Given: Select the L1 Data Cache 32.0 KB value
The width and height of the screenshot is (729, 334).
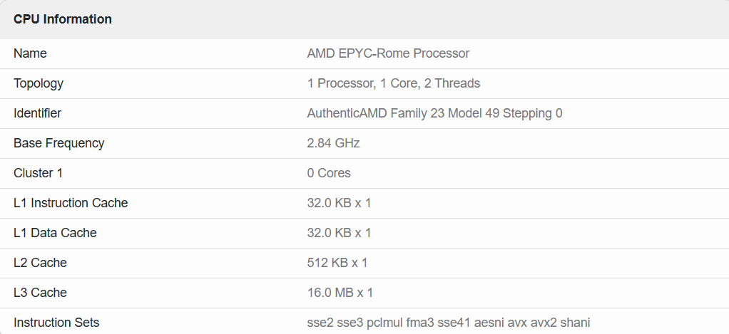Looking at the screenshot, I should [339, 233].
